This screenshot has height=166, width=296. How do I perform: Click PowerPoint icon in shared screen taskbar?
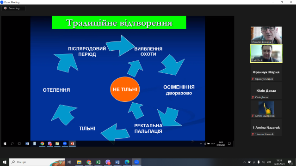pos(72,143)
